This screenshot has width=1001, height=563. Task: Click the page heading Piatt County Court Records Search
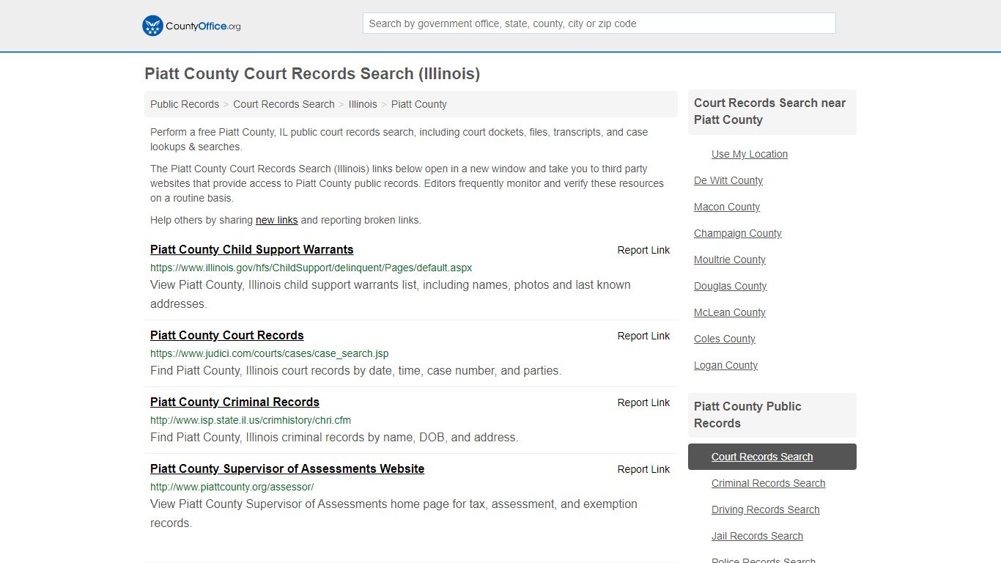(x=312, y=73)
